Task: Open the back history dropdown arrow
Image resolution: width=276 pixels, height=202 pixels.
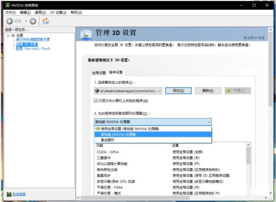Action: [26, 21]
